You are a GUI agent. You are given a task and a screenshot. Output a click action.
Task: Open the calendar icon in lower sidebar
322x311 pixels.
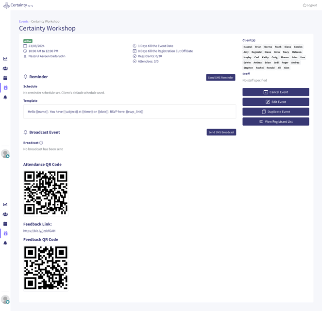tap(5, 224)
